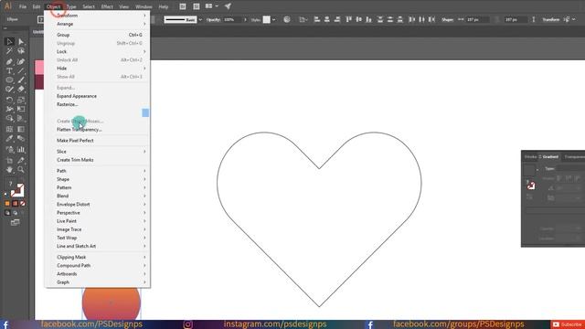Click the GPU rocket icon in menu bar
Viewport: 585px width, 329px height.
pyautogui.click(x=228, y=6)
